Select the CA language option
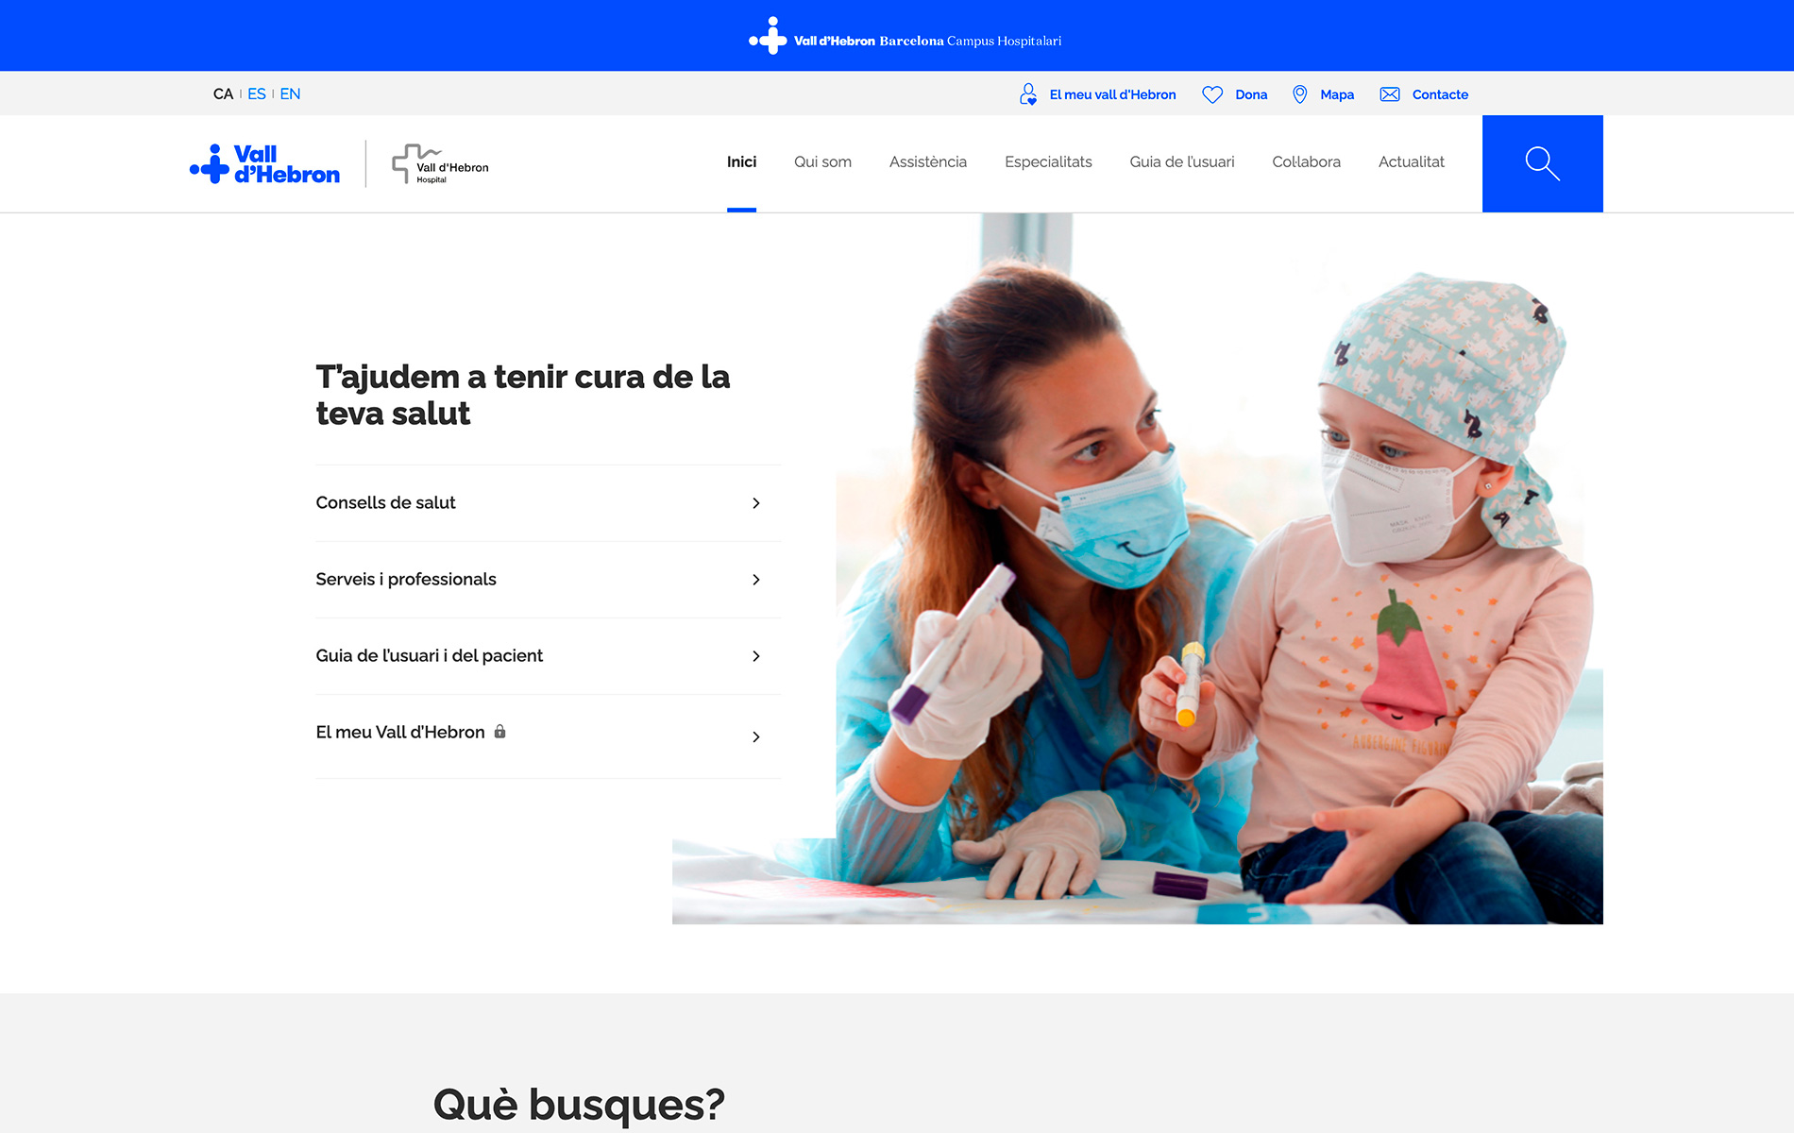Image resolution: width=1794 pixels, height=1133 pixels. [223, 94]
